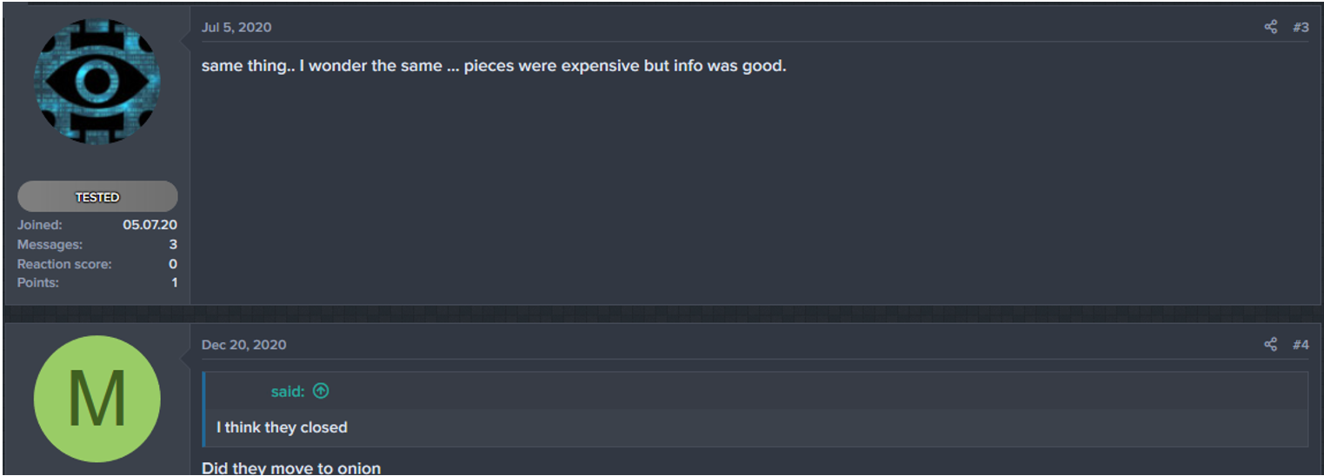This screenshot has width=1324, height=476.
Task: Click the Jul 5, 2020 timestamp
Action: [236, 27]
